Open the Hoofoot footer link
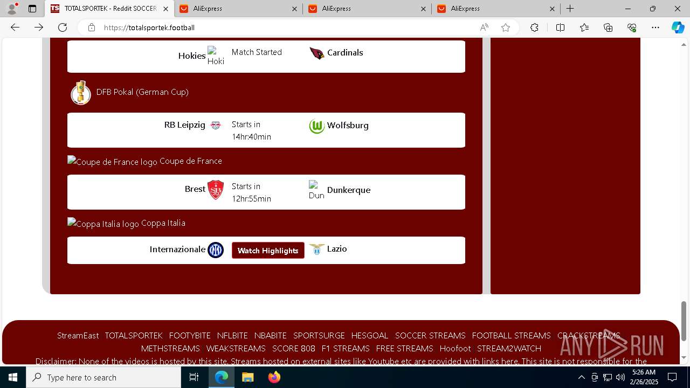Screen dimensions: 690x388 click(455, 348)
